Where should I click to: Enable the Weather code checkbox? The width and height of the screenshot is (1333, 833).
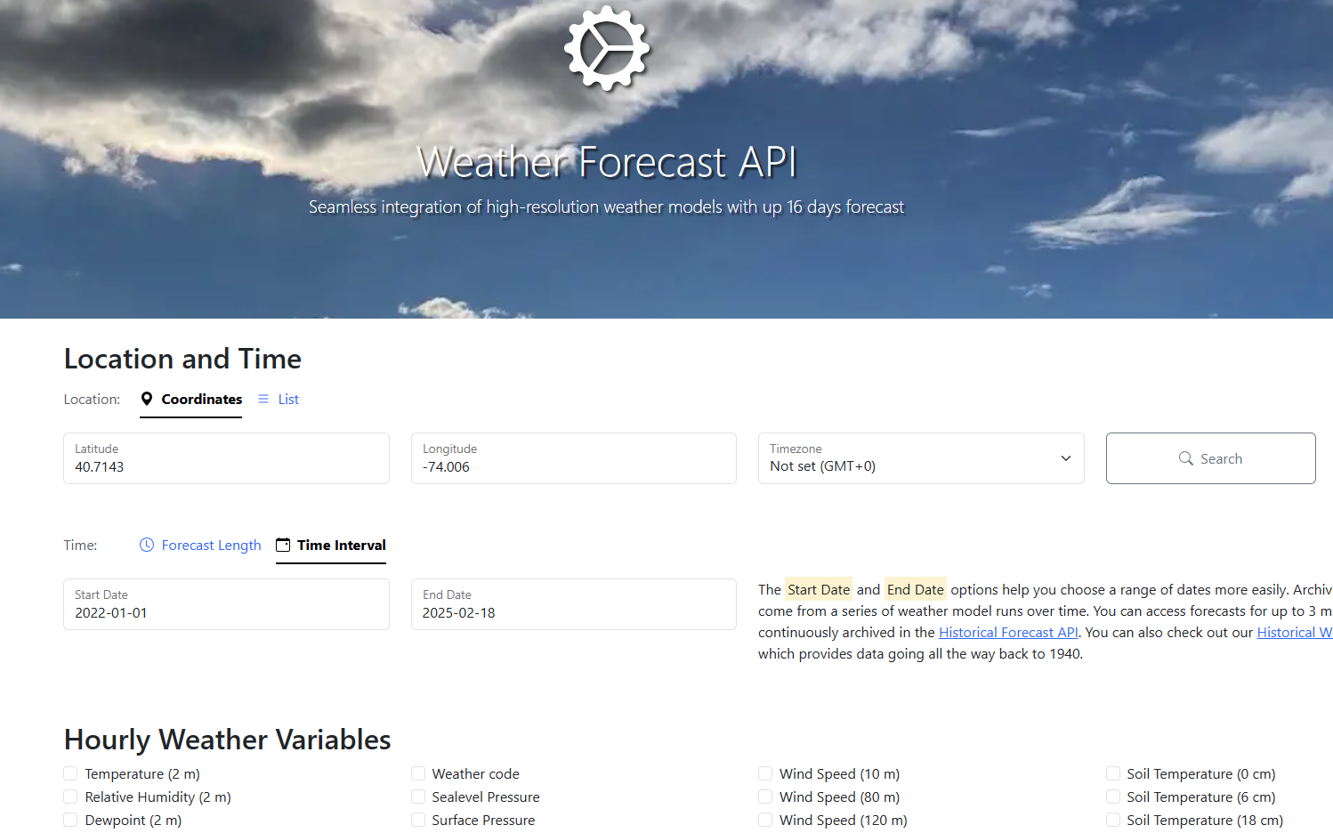click(x=418, y=773)
